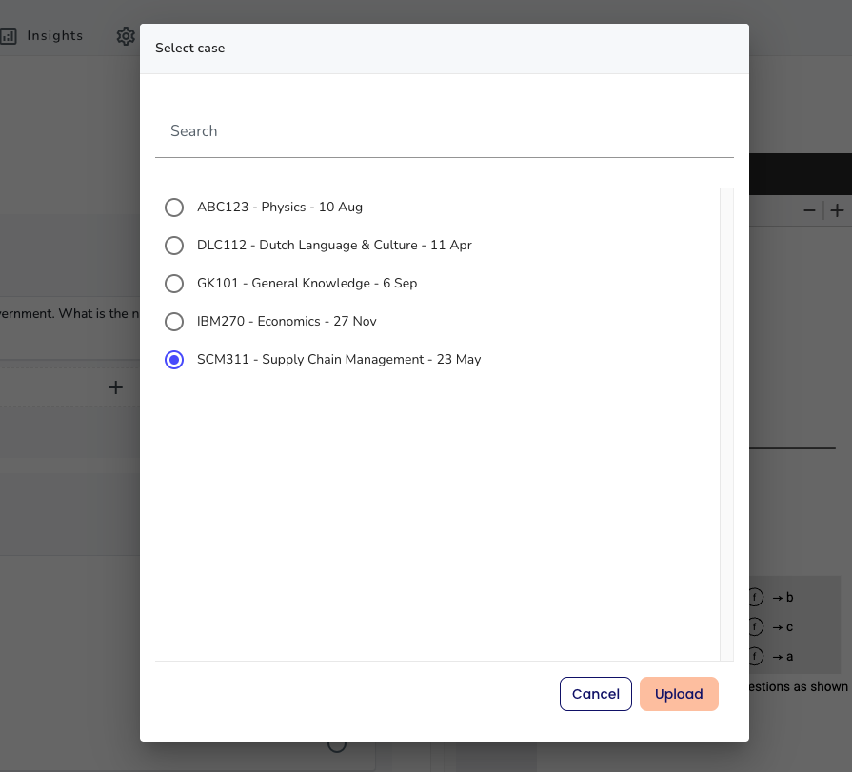Screen dimensions: 852x772
Task: Click 'IBM270 - Economics - 27 Nov' text
Action: coord(287,321)
